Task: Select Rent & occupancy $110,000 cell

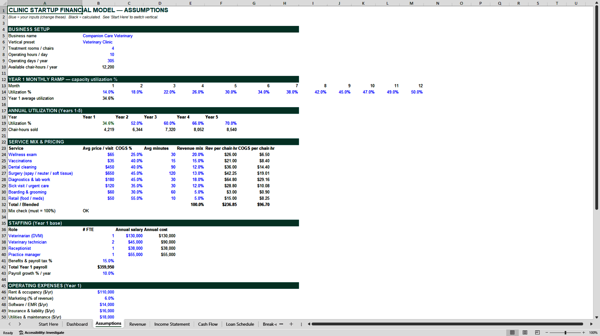Action: coord(98,292)
